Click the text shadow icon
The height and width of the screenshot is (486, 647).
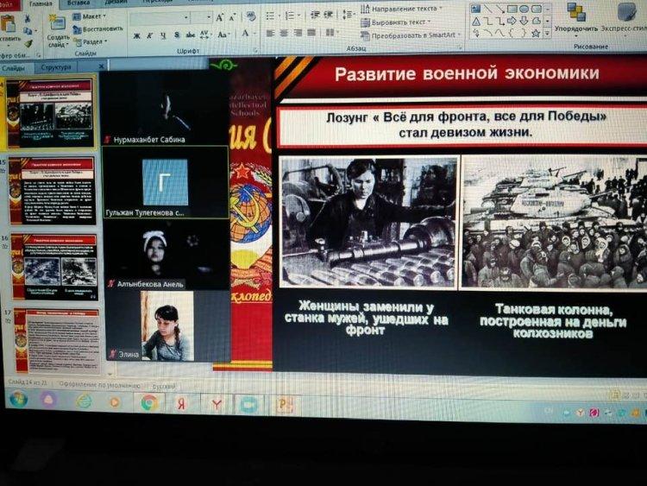pos(177,35)
